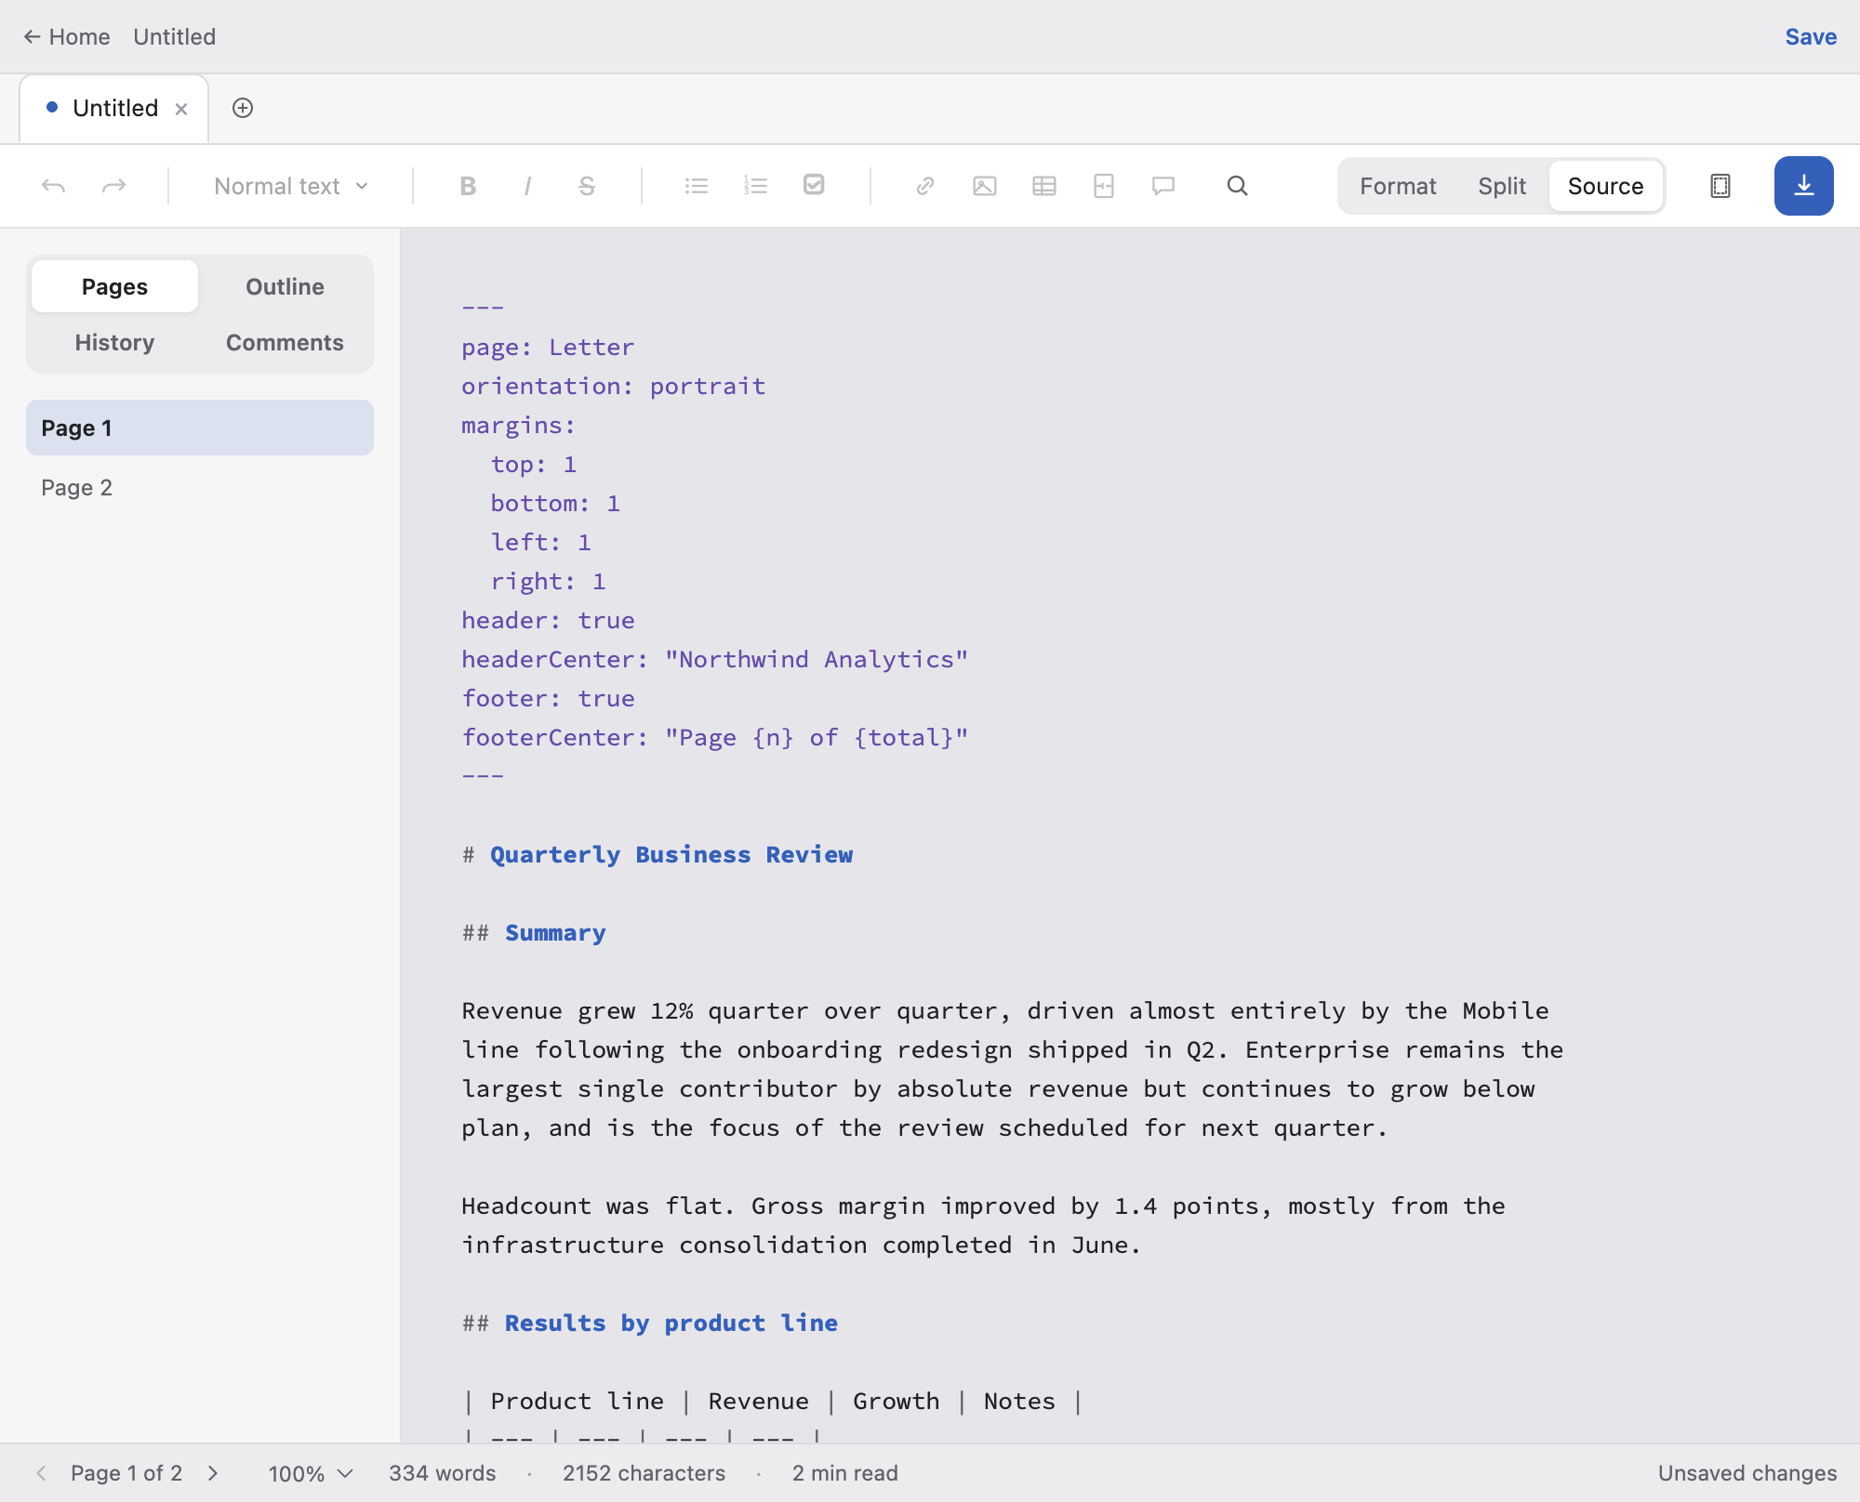This screenshot has height=1502, width=1860.
Task: Insert a table
Action: coord(1044,186)
